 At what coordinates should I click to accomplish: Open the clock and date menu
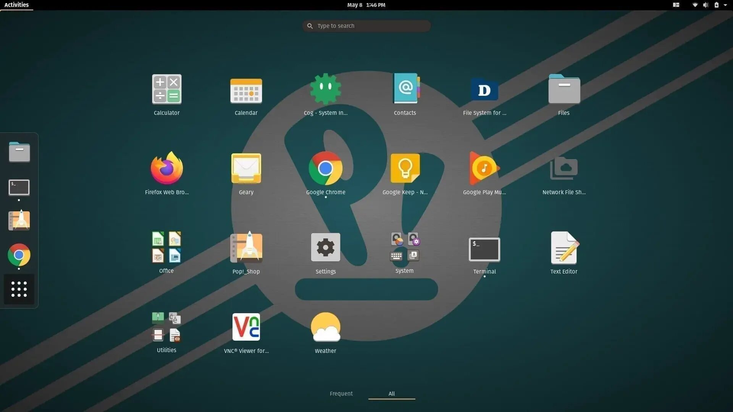366,5
